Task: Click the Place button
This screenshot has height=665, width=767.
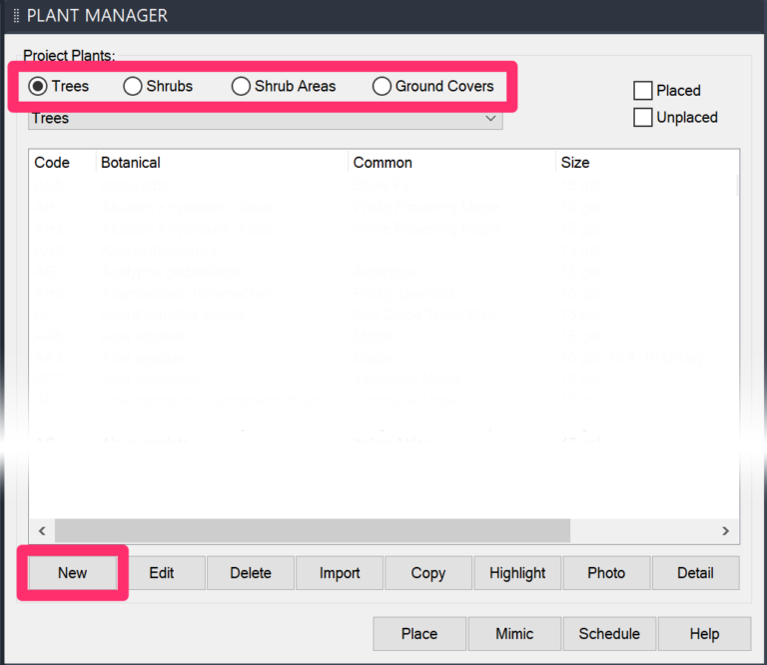Action: [x=419, y=634]
